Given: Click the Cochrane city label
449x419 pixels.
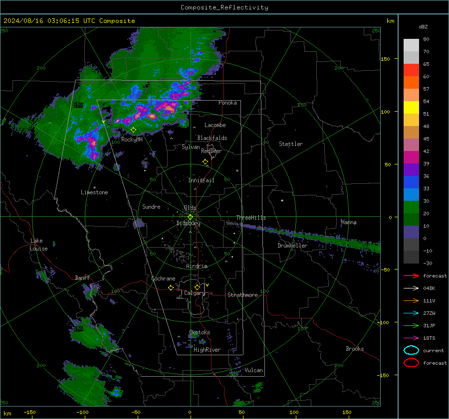Looking at the screenshot, I should click(x=163, y=279).
